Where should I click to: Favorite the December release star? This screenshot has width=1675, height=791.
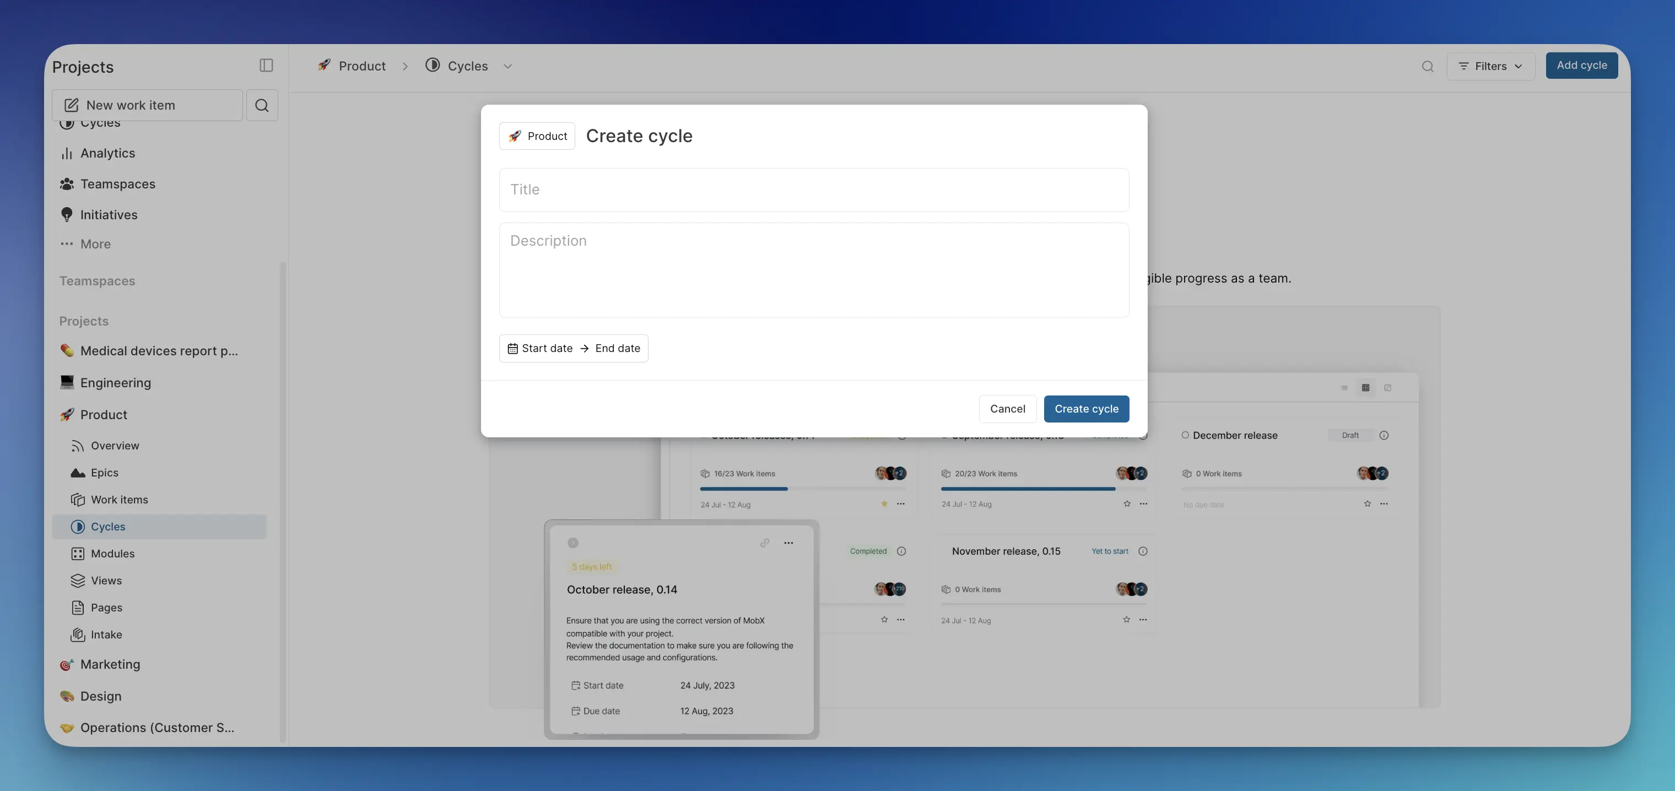point(1368,503)
